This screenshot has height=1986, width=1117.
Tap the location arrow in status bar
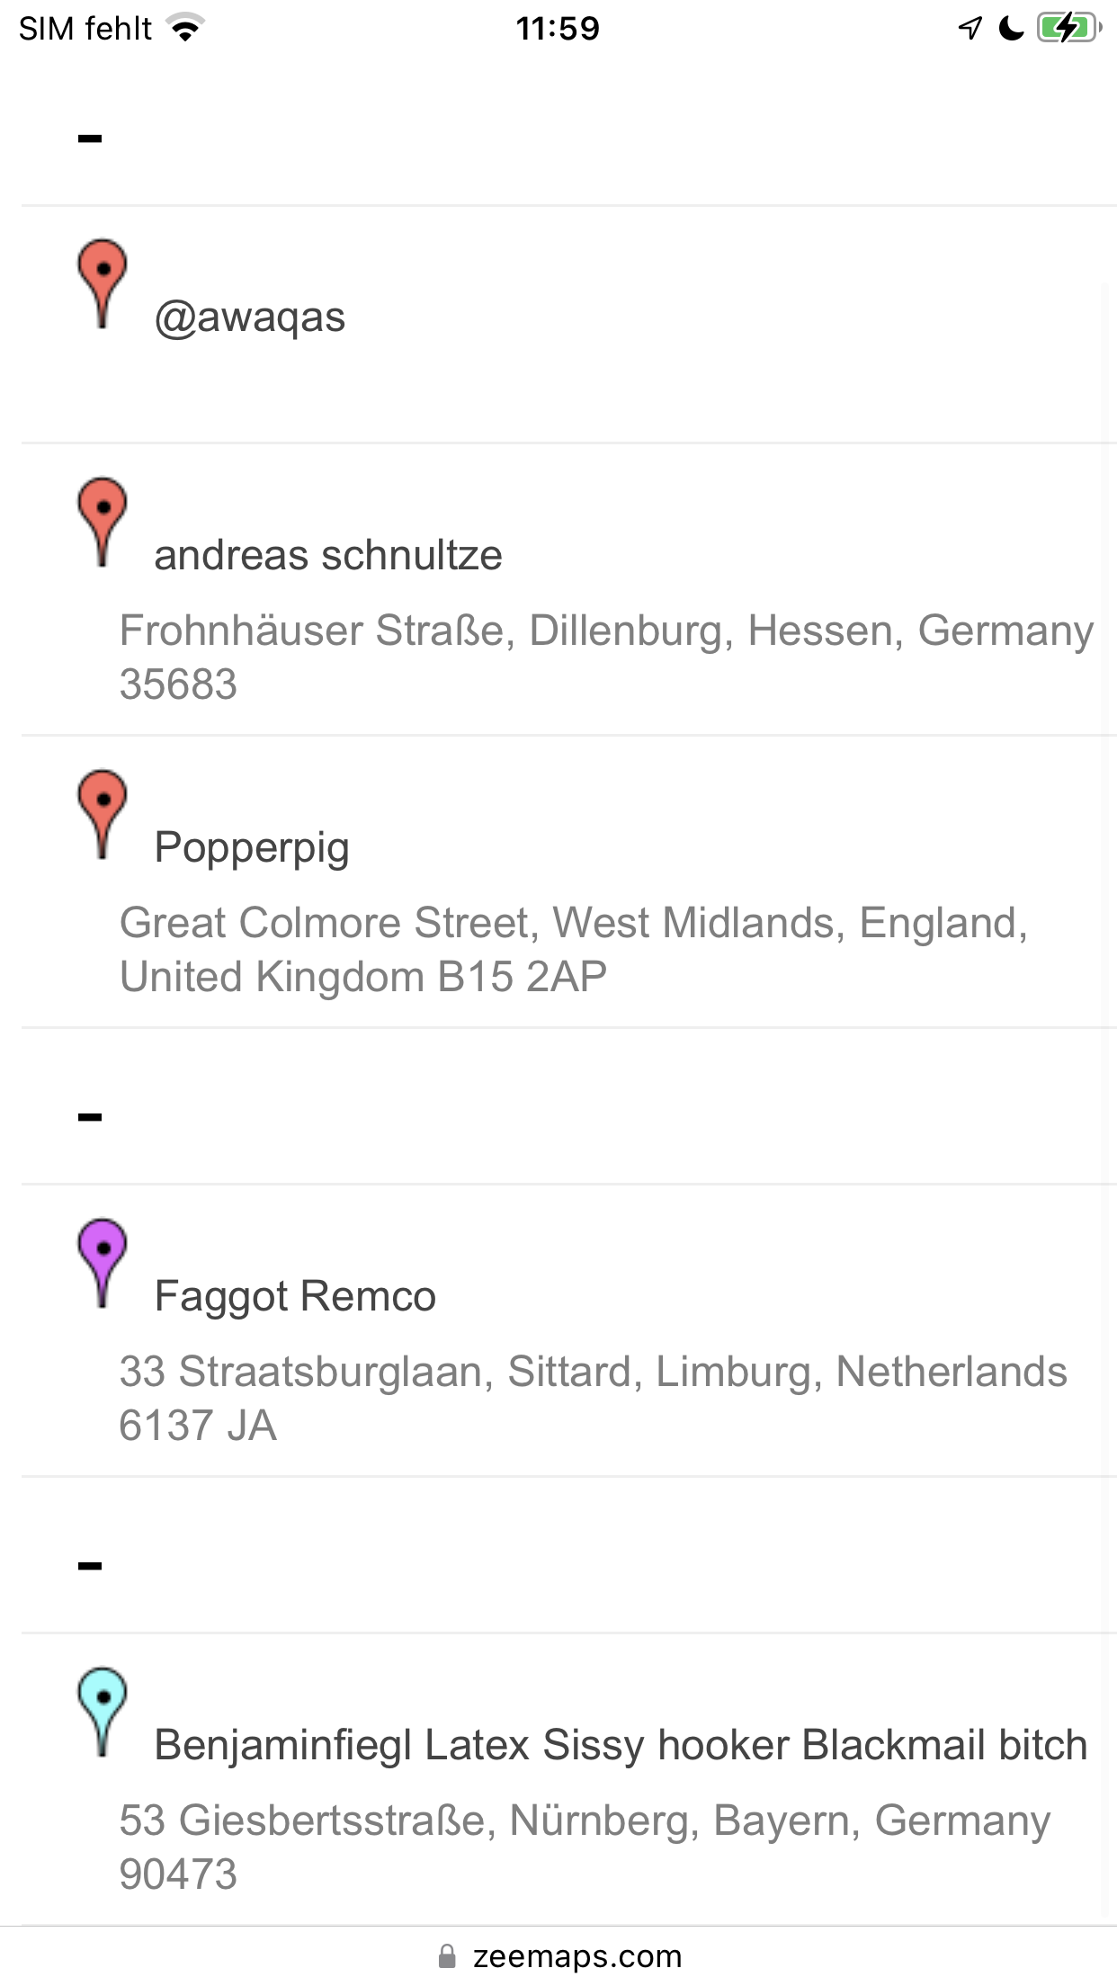970,29
